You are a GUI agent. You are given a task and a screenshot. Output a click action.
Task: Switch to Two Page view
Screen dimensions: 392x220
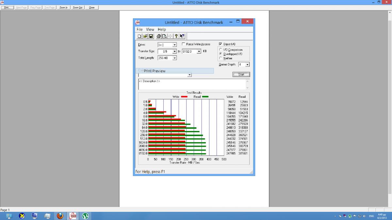click(50, 7)
